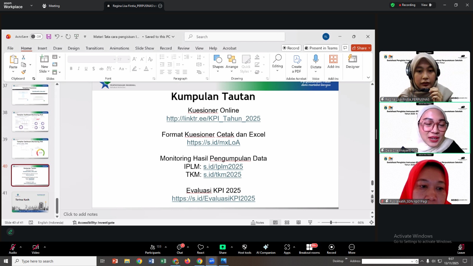Collapse the ribbon using the chevron
The width and height of the screenshot is (473, 266).
coord(368,77)
